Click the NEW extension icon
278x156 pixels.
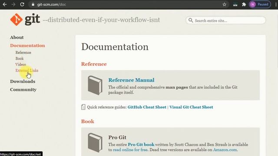pos(235,4)
